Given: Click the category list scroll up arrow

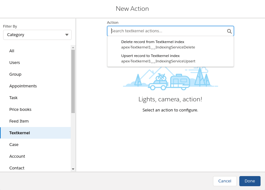Looking at the screenshot, I should (x=73, y=47).
